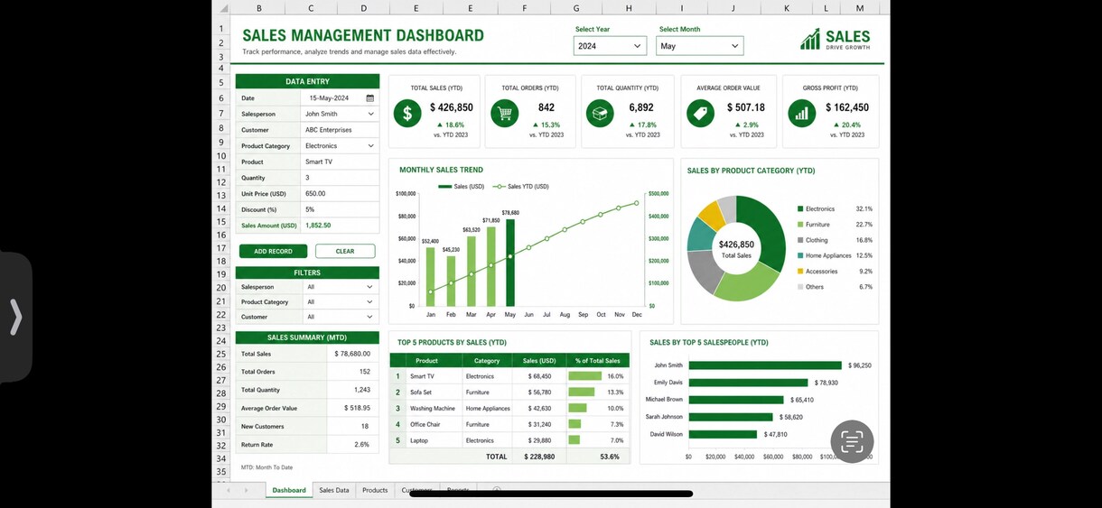Click the New Customers value 18

pos(365,426)
